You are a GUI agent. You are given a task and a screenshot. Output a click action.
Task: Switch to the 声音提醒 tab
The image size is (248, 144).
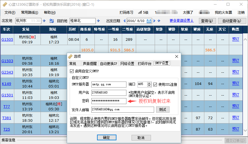pyautogui.click(x=90, y=64)
